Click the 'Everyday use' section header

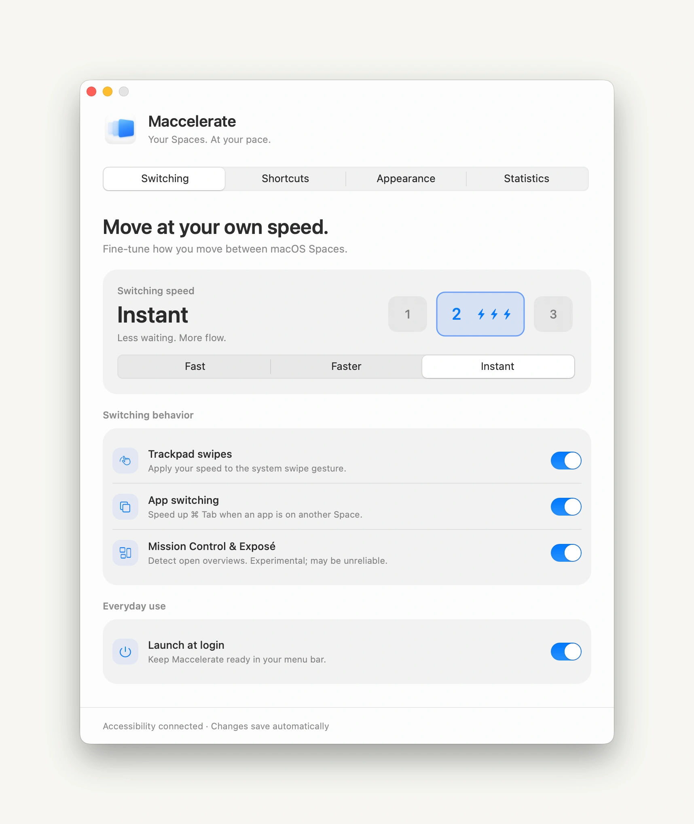coord(134,606)
